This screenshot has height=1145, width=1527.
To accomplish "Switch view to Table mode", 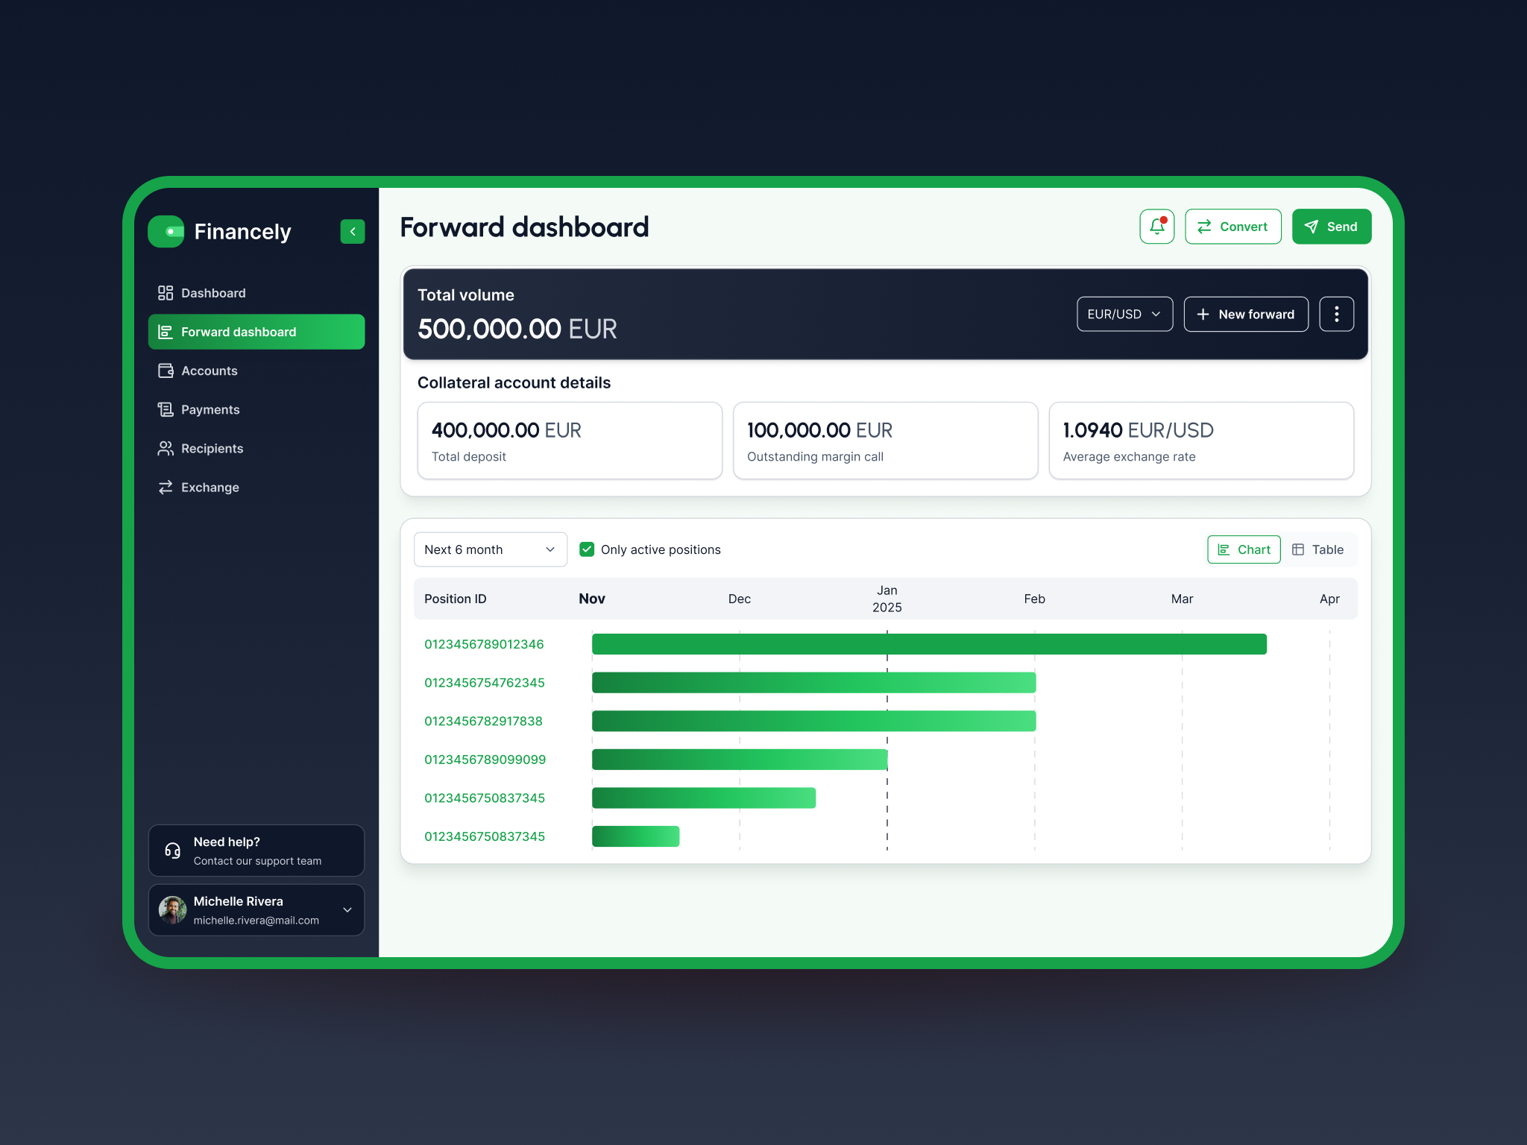I will click(1319, 549).
